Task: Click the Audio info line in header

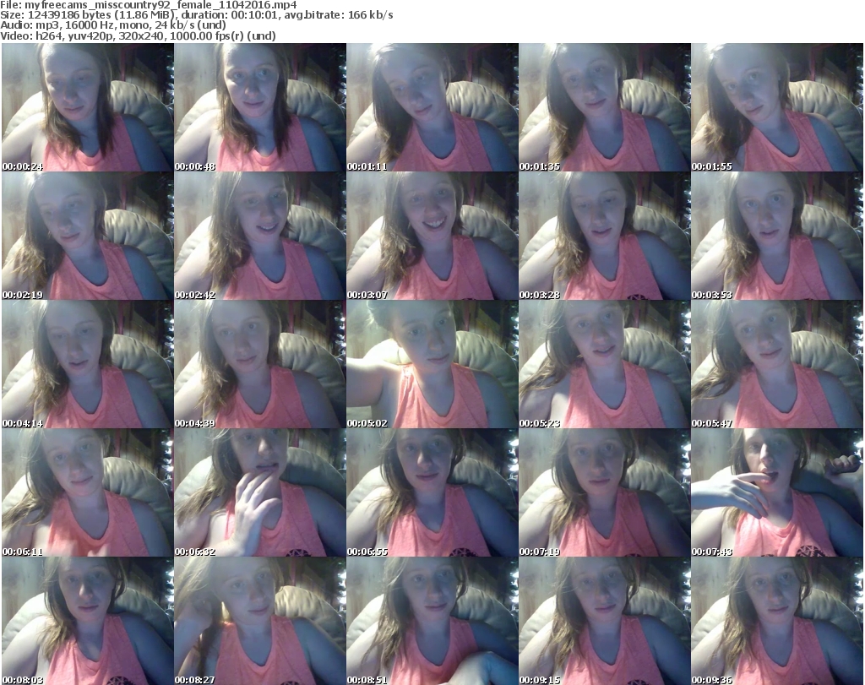Action: point(114,25)
